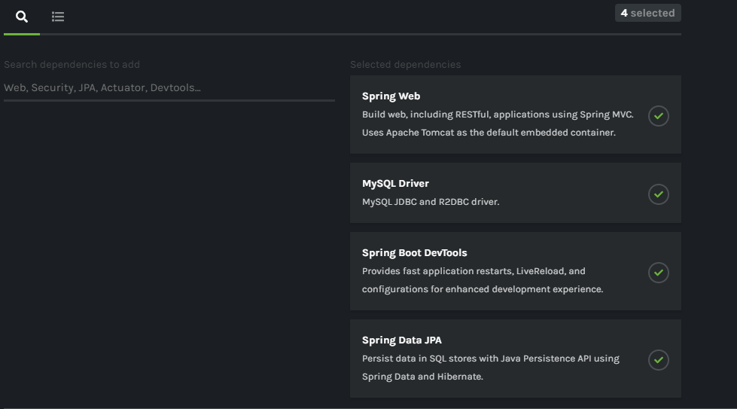Switch to the list view tab icon
This screenshot has height=409, width=737.
(58, 17)
